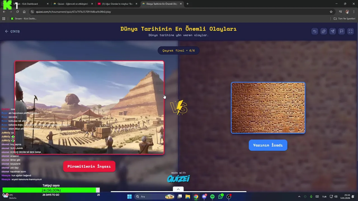Click the ÇIKIŞ exit back arrow
Viewport: 358px width, 201px height.
point(12,31)
